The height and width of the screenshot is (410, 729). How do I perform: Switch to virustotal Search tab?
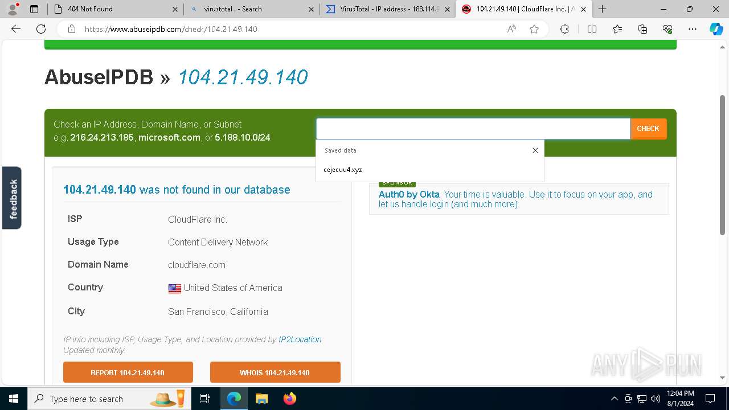[x=251, y=9]
